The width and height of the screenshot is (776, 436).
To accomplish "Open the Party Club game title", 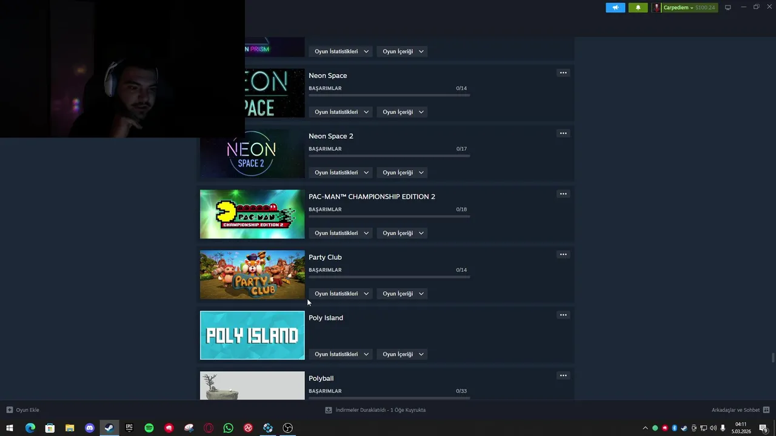I will pos(325,257).
